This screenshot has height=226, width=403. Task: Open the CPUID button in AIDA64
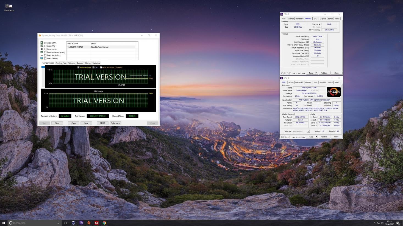[102, 123]
